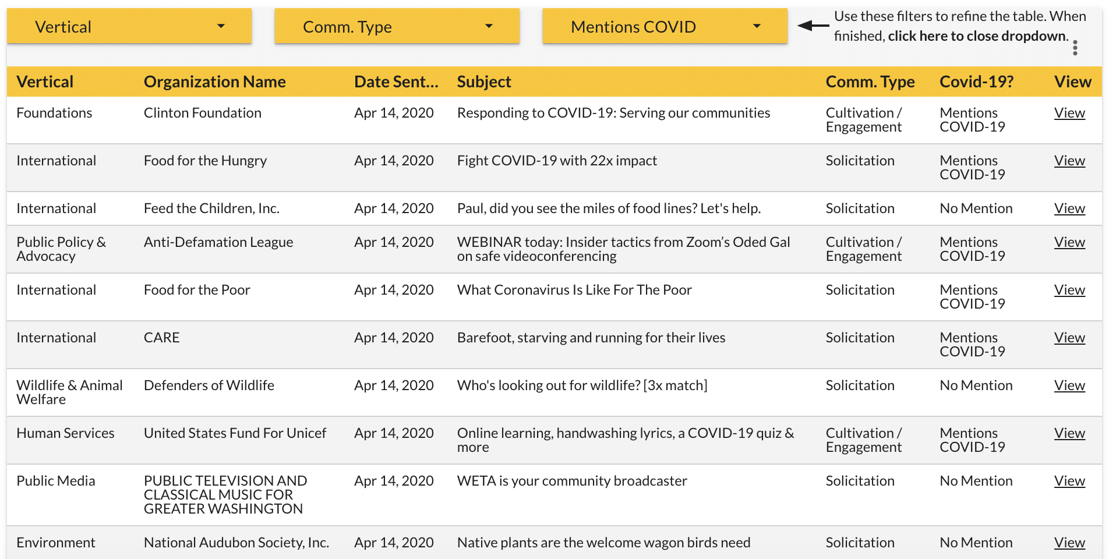Sort by Organization Name column header

(x=214, y=82)
